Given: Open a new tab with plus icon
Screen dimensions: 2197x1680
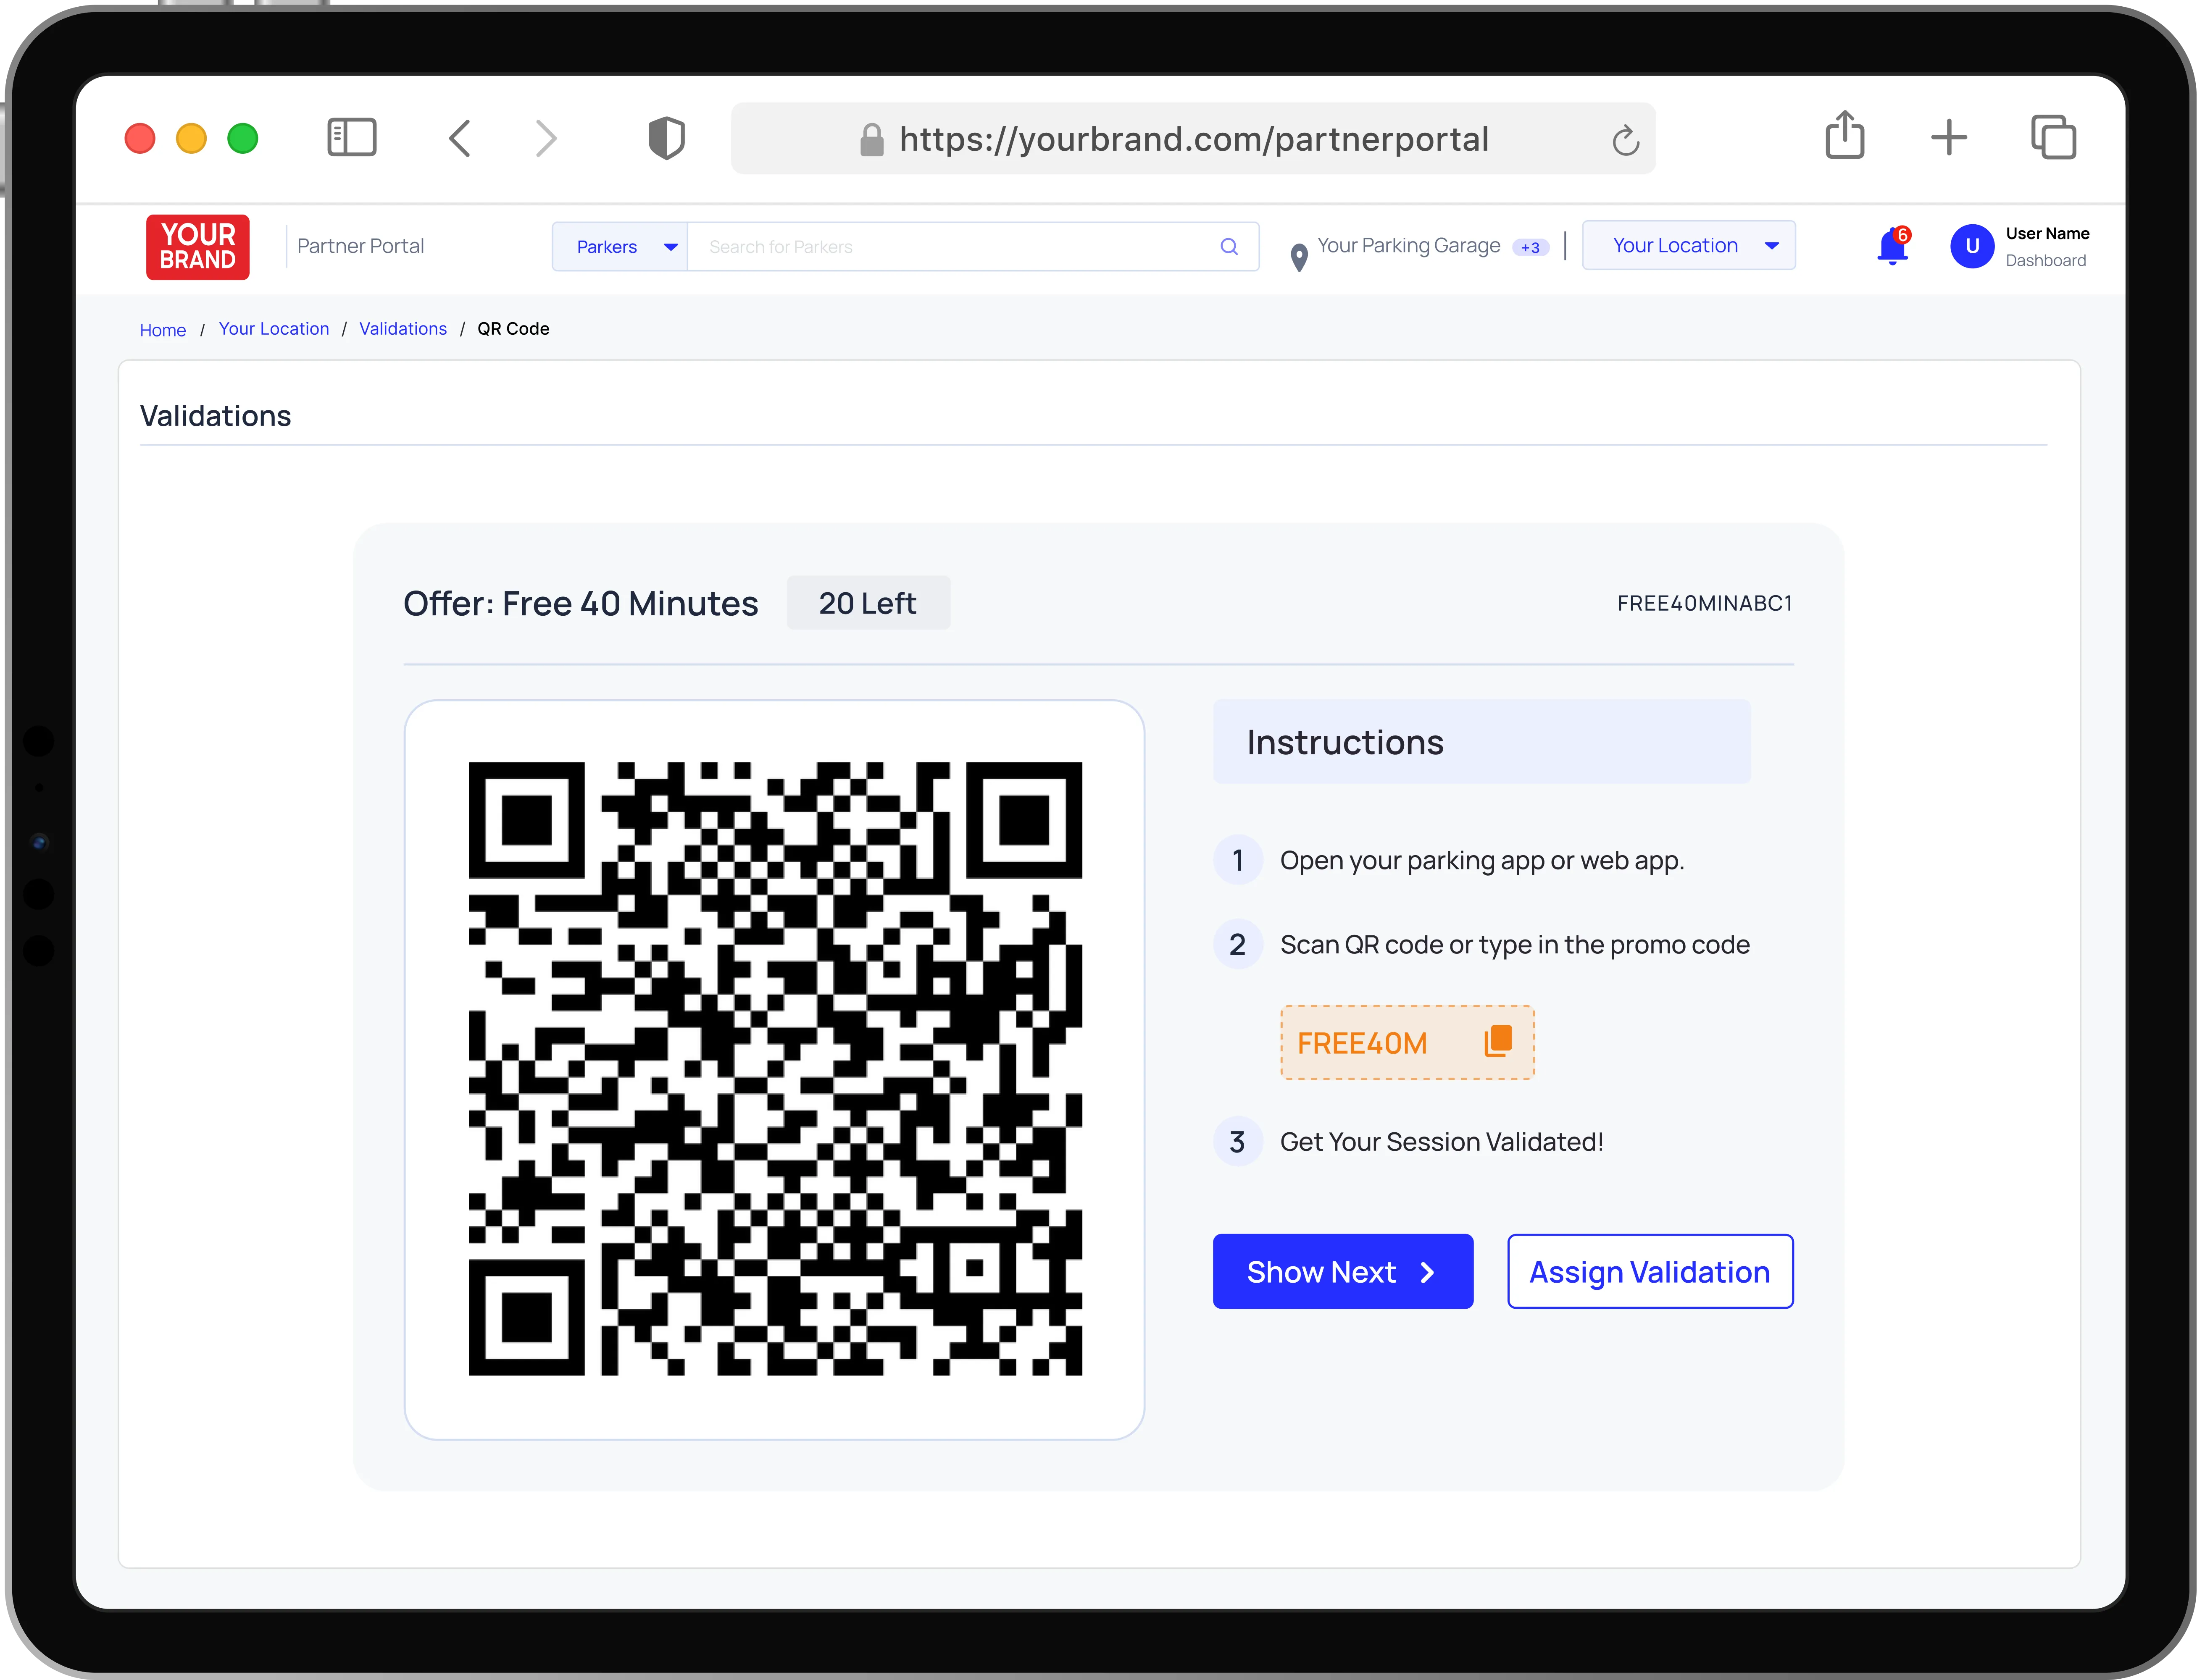Looking at the screenshot, I should (1948, 137).
